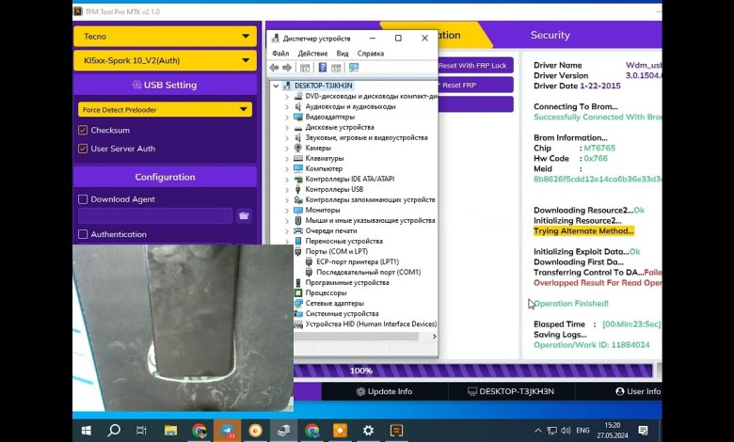Screen dimensions: 734x442
Task: Click the volume speaker icon in system tray
Action: 566,431
